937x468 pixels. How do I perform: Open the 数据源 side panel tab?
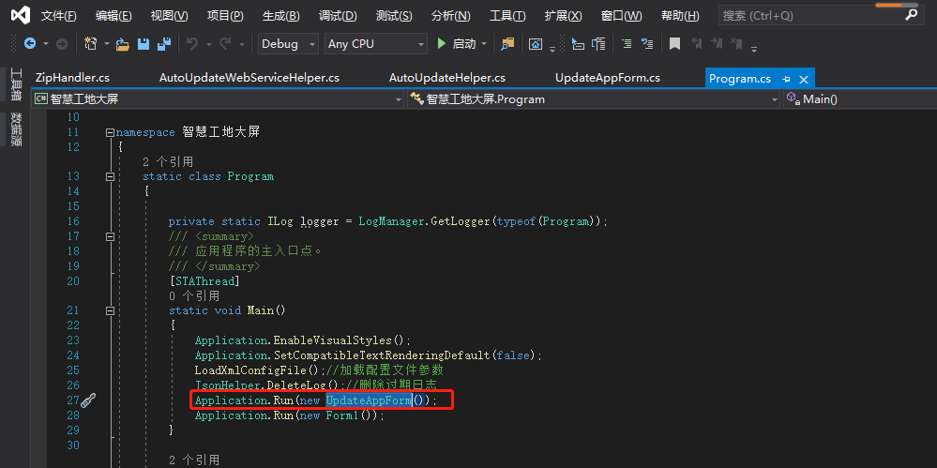click(16, 129)
